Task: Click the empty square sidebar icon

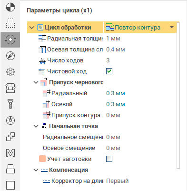Action: point(10,185)
